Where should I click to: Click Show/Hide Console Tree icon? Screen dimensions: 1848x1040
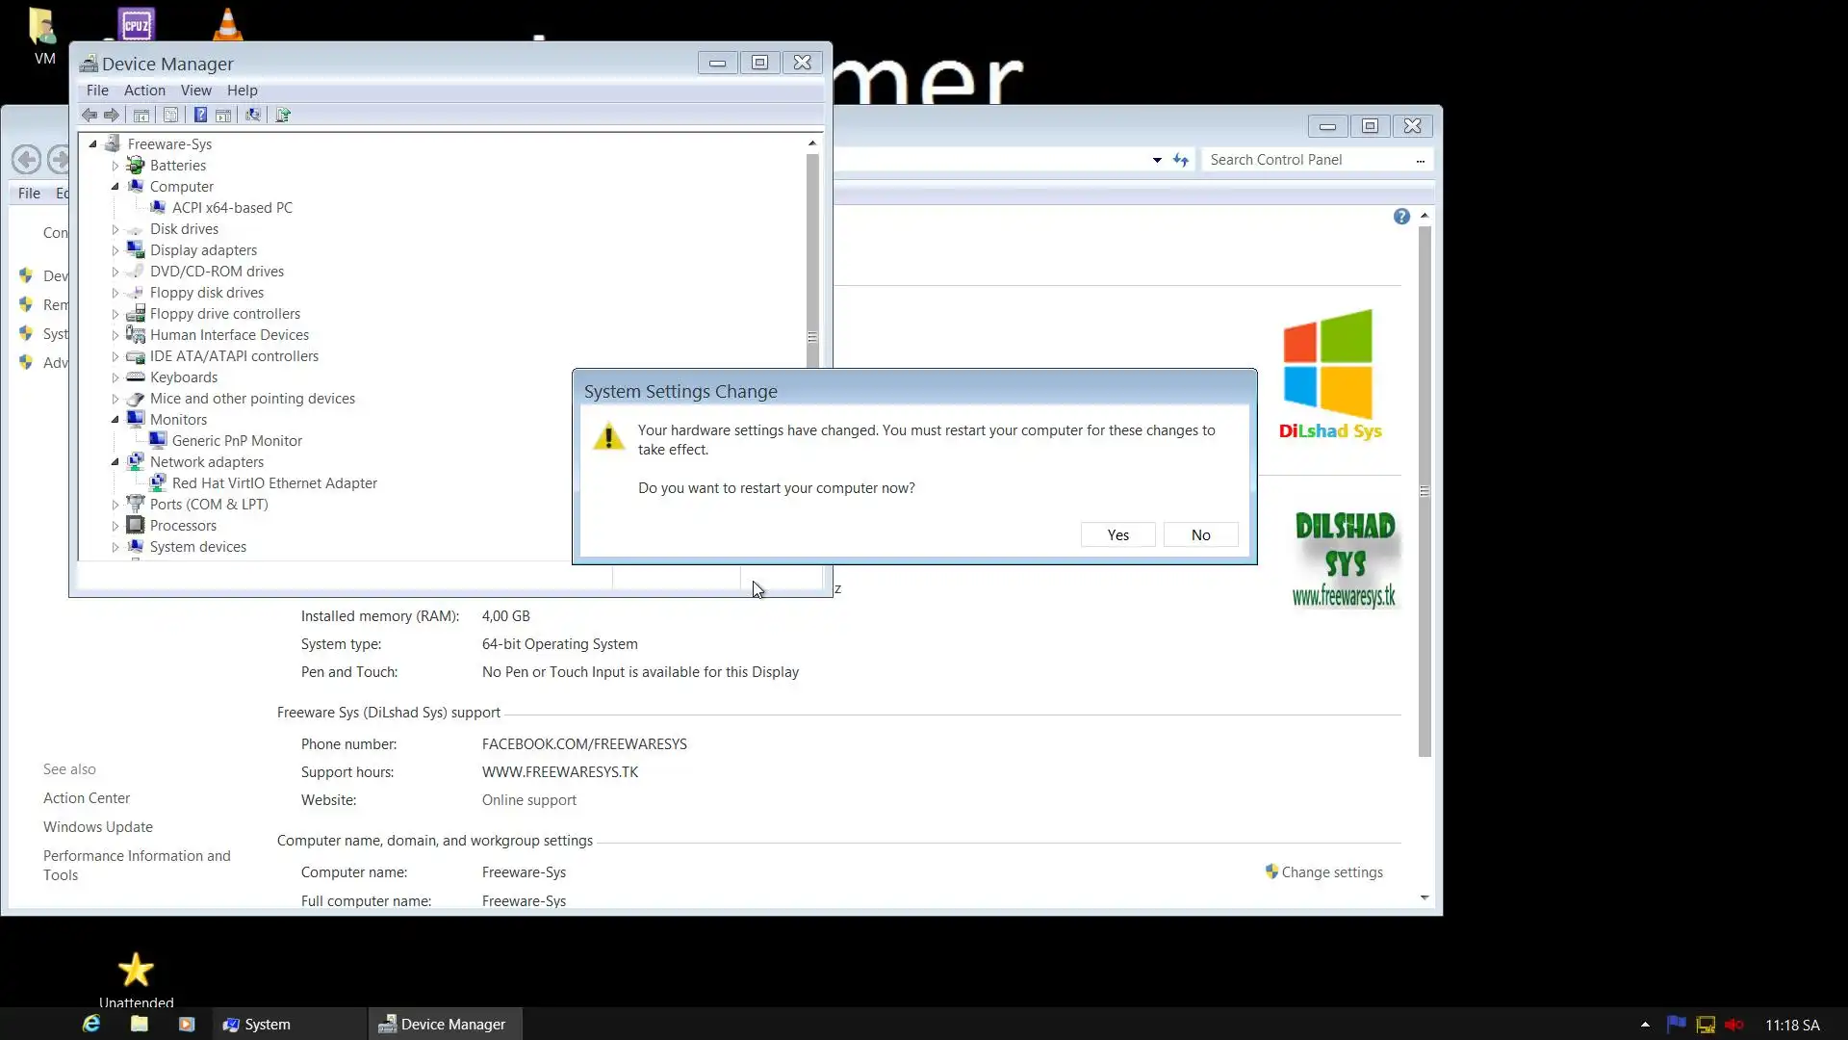(x=141, y=116)
